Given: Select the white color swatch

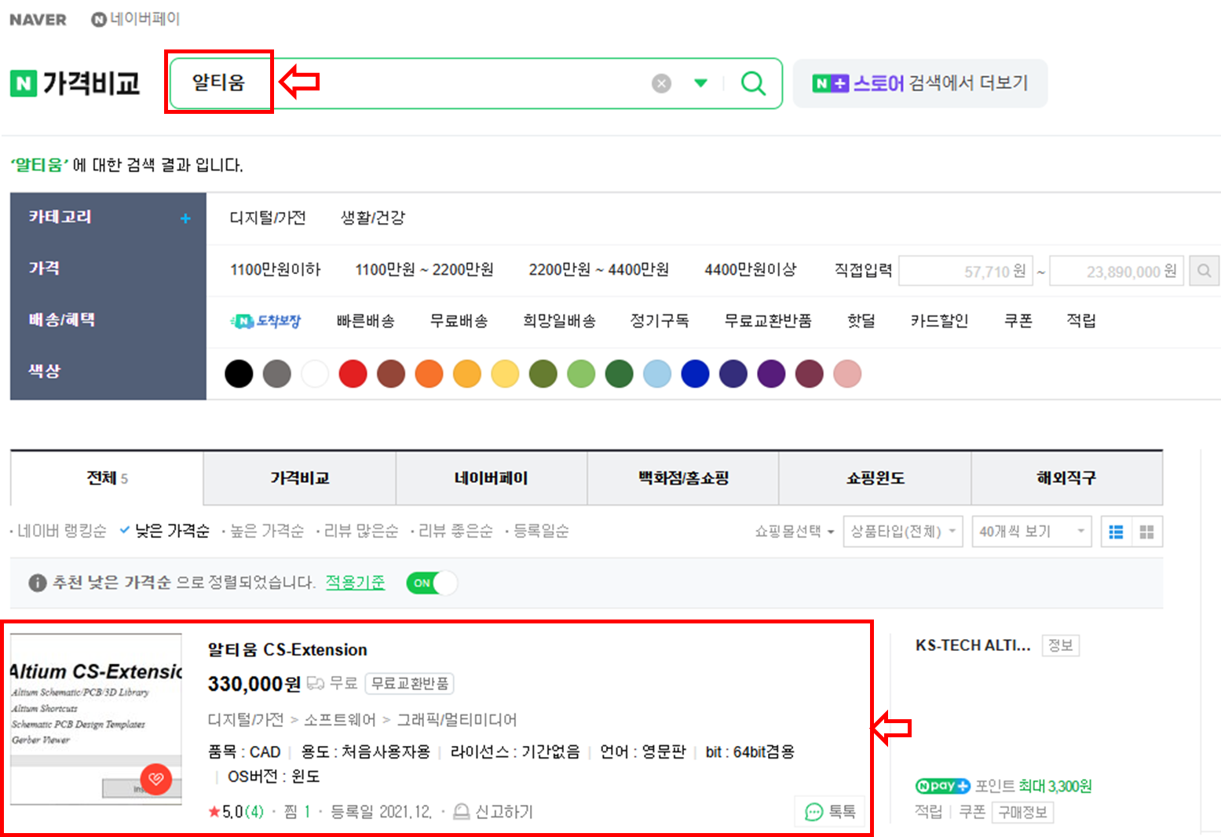Looking at the screenshot, I should 315,374.
